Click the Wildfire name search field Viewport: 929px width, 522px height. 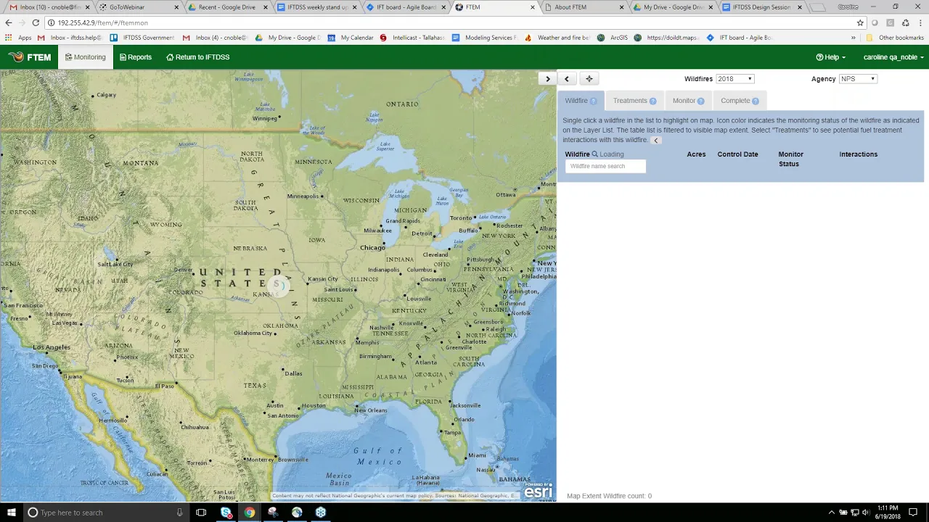605,166
